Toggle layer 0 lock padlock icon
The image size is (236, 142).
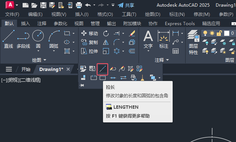[x=219, y=33]
